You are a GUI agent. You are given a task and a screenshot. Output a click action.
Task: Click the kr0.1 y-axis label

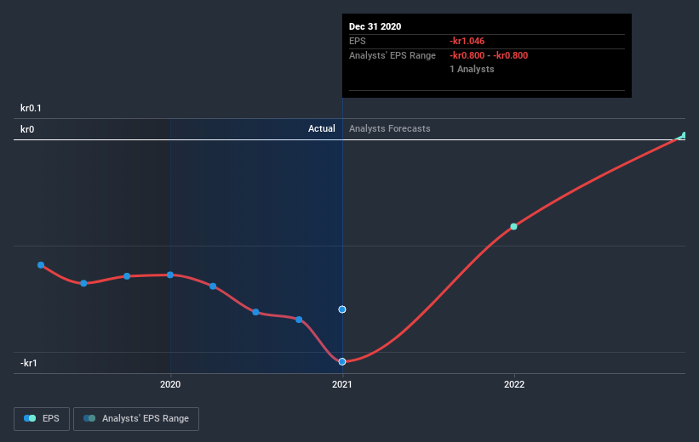(31, 108)
